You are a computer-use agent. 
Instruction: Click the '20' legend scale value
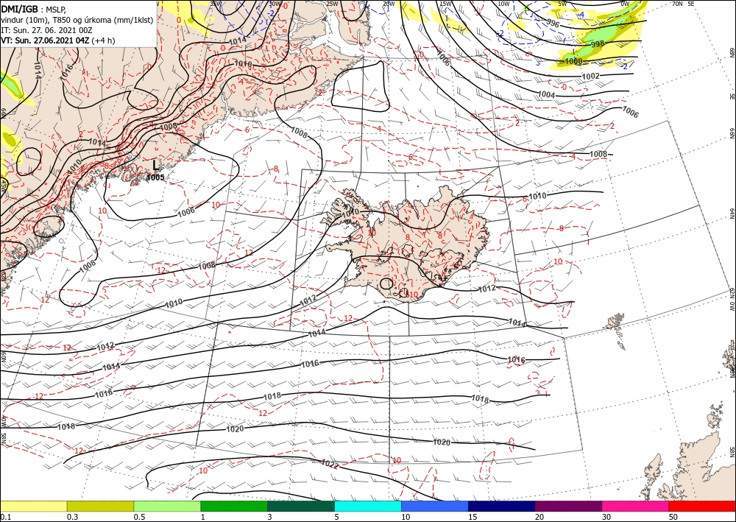(x=539, y=517)
